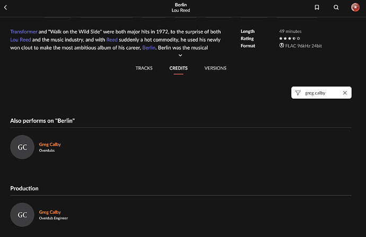Open the Berlin link in review text
366x237 pixels.
click(149, 48)
